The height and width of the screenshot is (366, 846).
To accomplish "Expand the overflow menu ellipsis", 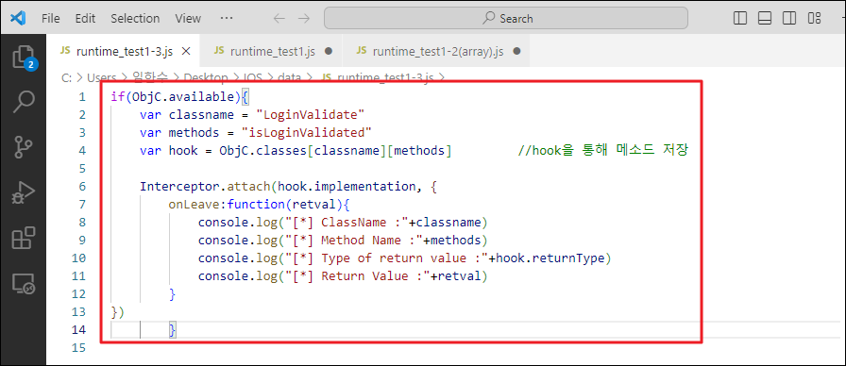I will click(x=227, y=18).
